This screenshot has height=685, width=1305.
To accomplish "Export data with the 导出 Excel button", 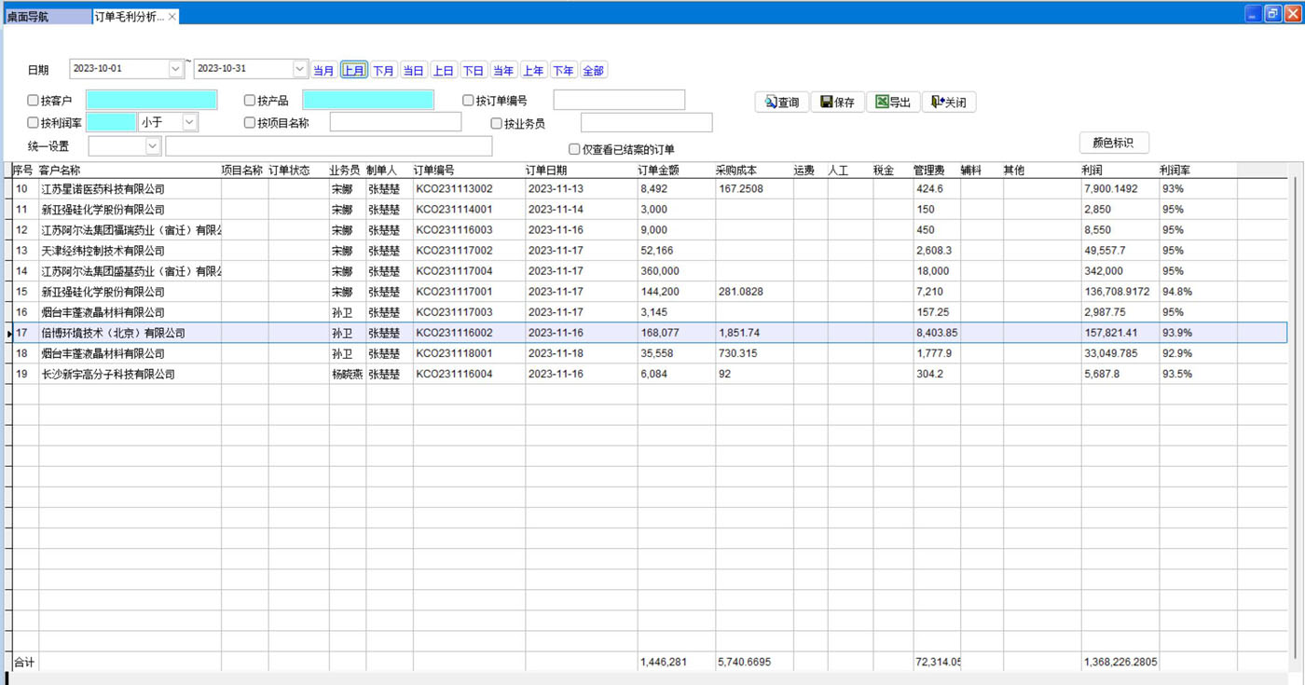I will pyautogui.click(x=893, y=103).
